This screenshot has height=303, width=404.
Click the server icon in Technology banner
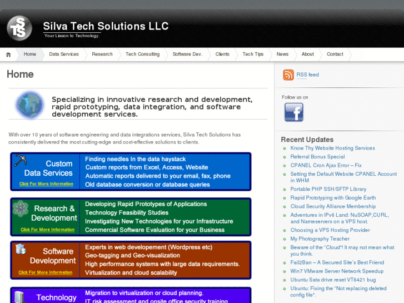pyautogui.click(x=19, y=296)
